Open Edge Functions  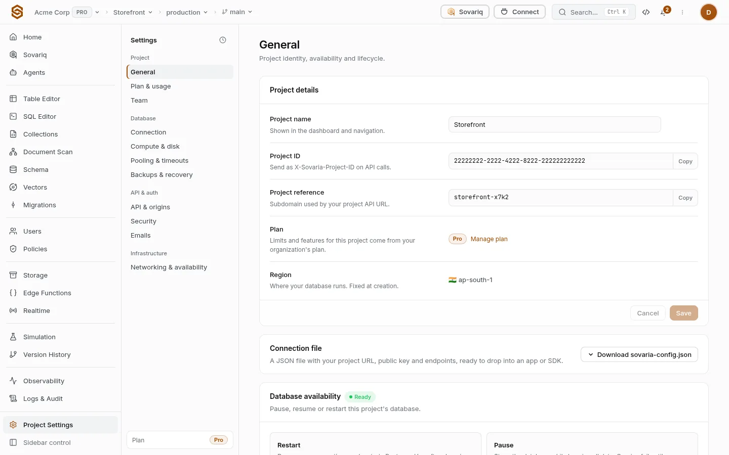click(61, 293)
